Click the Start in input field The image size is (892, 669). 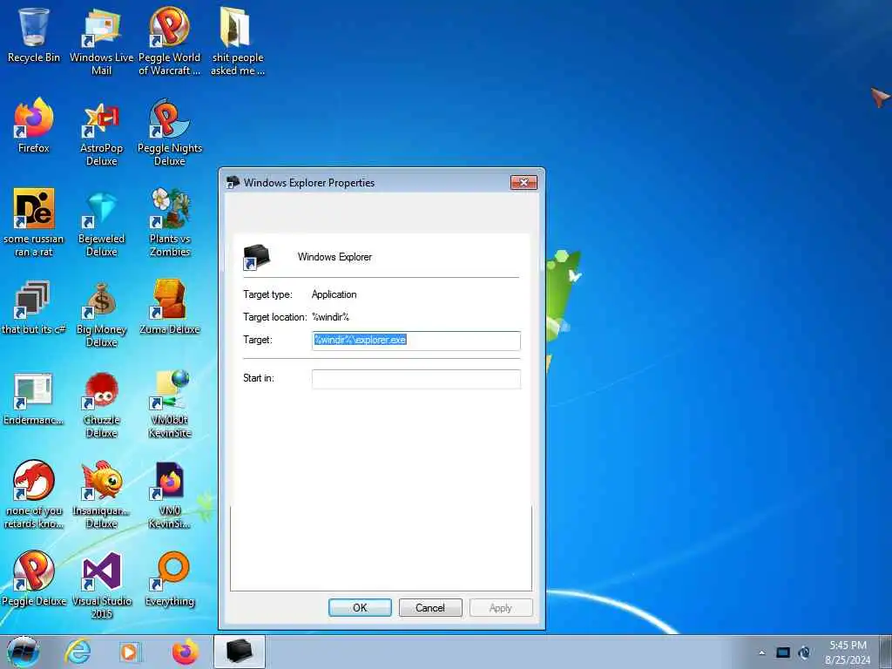point(416,379)
